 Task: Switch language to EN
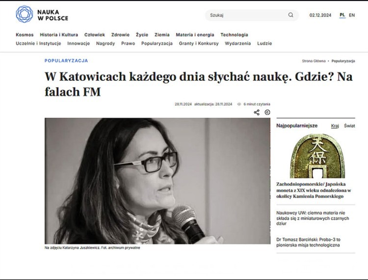click(x=352, y=15)
